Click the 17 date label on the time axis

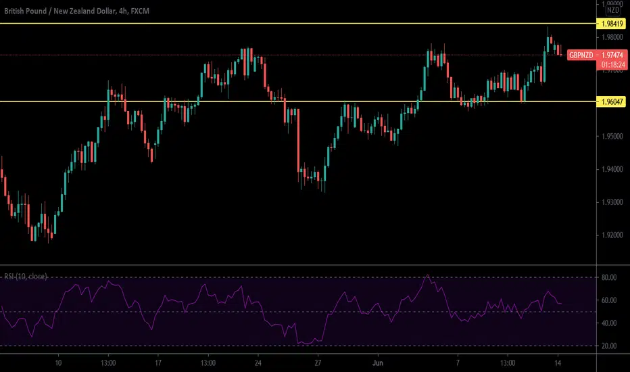tap(158, 363)
